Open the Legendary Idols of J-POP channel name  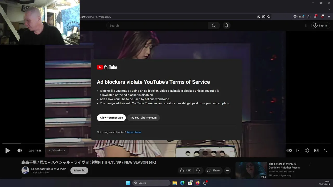[x=48, y=169]
